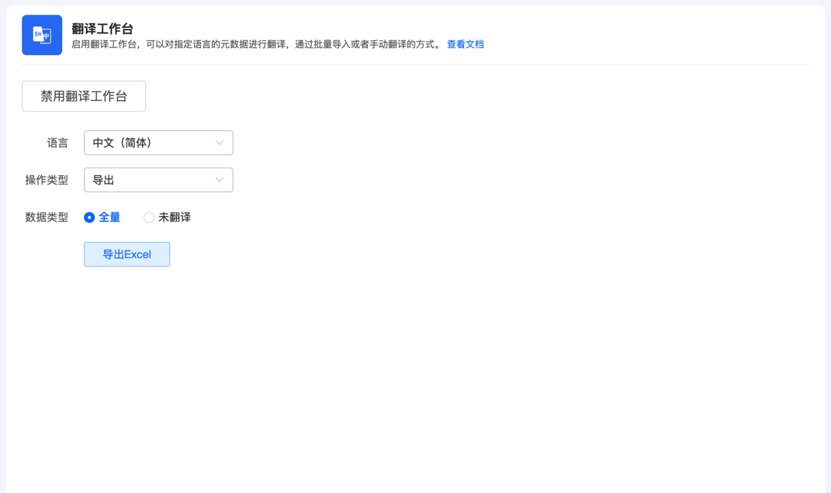Image resolution: width=831 pixels, height=493 pixels.
Task: Click the chevron arrow in the 操作类型 select
Action: pos(220,180)
